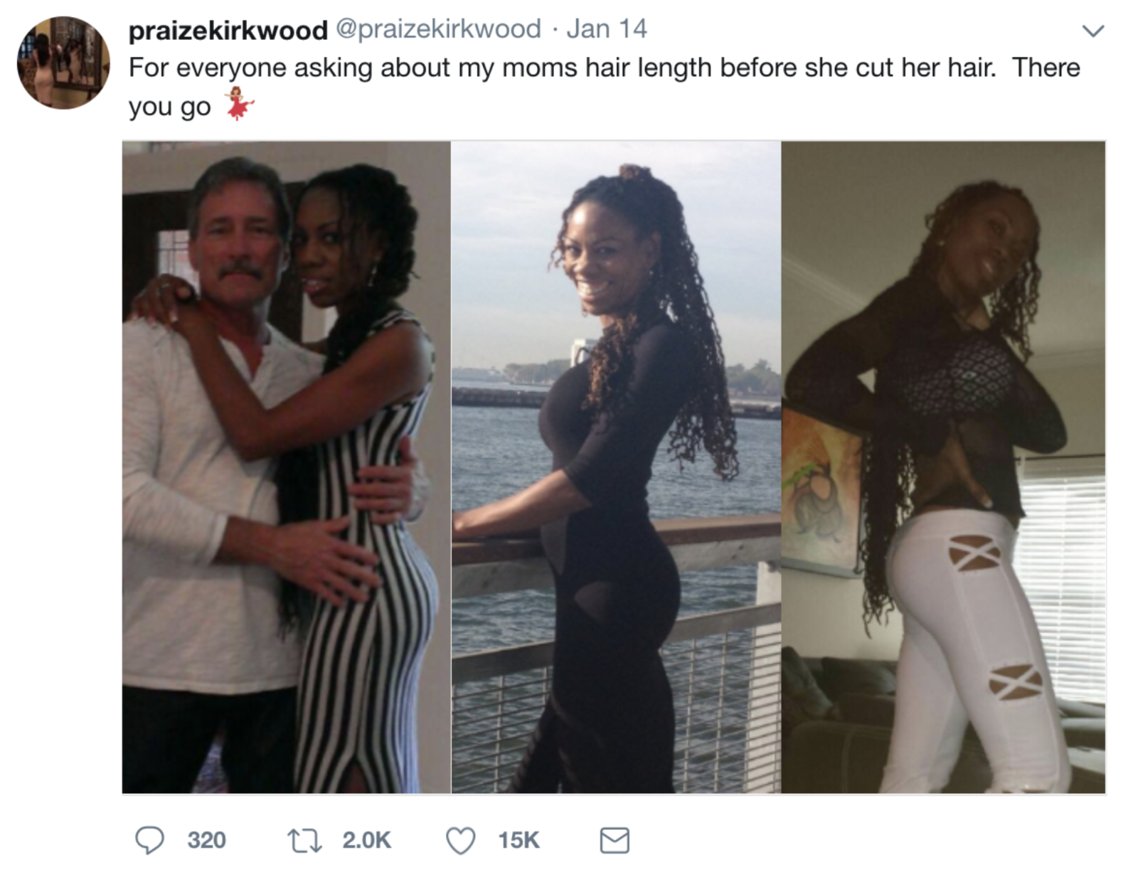View the 2.0K retweets count
Screen dimensions: 1138x882
pyautogui.click(x=366, y=840)
